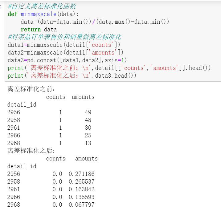Screen dimensions: 221x211
Task: Click the 'def minmaxscale(data):' line
Action: pyautogui.click(x=43, y=14)
